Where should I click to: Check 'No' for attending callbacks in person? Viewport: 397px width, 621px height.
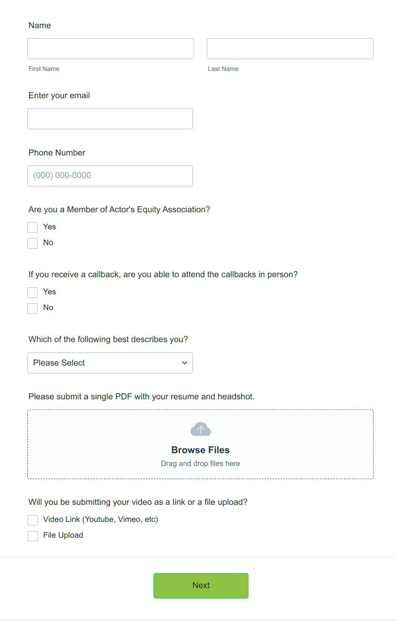pyautogui.click(x=32, y=308)
